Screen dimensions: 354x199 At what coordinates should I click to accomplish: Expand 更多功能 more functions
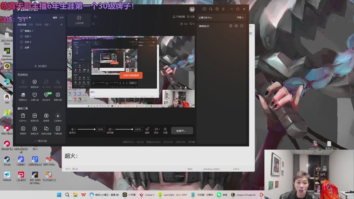41,141
